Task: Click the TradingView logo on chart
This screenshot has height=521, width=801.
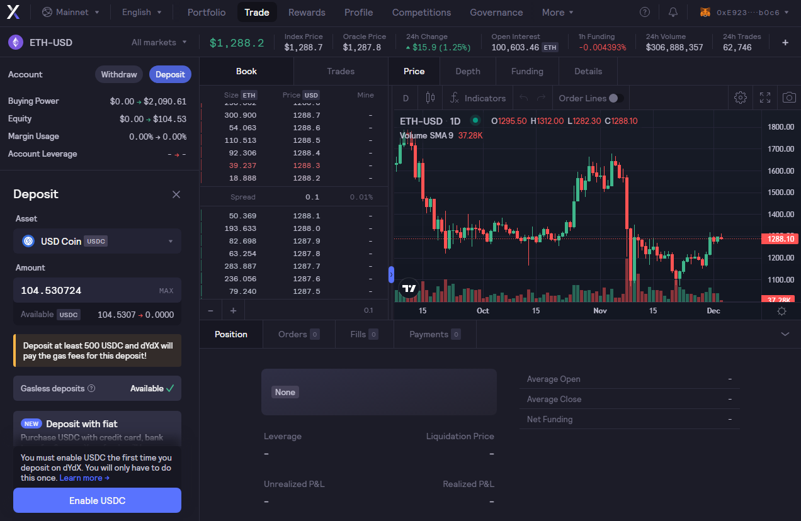Action: tap(409, 288)
